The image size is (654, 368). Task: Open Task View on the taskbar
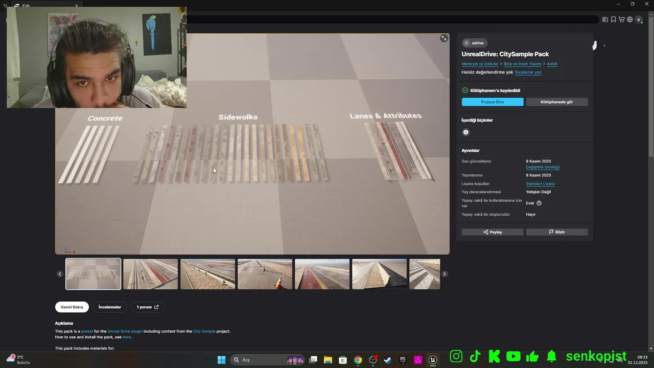313,360
